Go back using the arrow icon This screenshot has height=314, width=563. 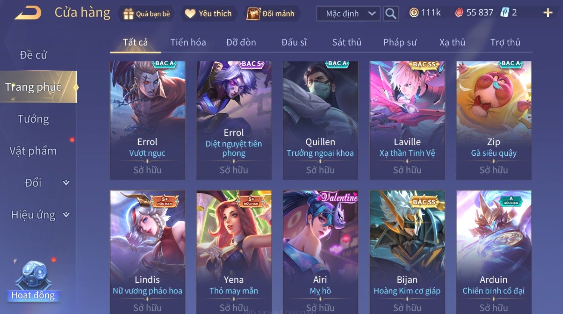[28, 13]
